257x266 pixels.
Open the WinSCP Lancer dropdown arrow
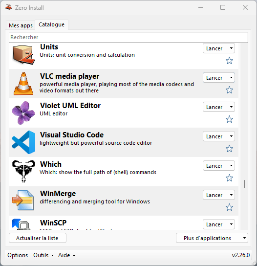(231, 224)
